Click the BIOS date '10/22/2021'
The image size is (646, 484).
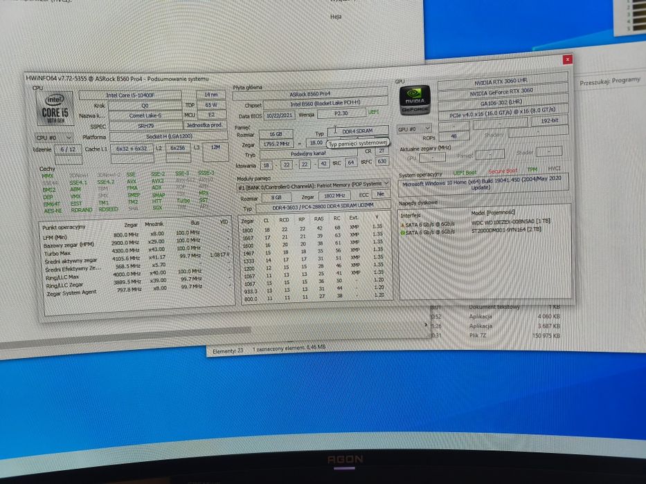[x=278, y=115]
